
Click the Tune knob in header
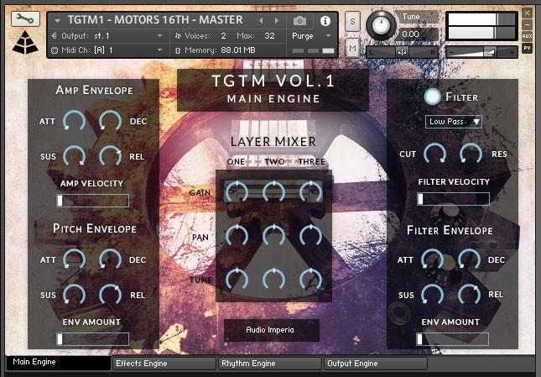point(381,25)
